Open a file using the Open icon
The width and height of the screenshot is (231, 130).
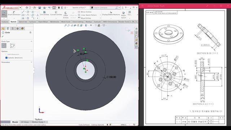coord(35,8)
